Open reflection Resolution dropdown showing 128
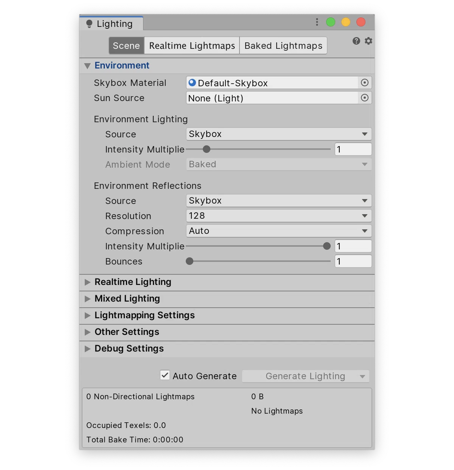 click(x=279, y=216)
